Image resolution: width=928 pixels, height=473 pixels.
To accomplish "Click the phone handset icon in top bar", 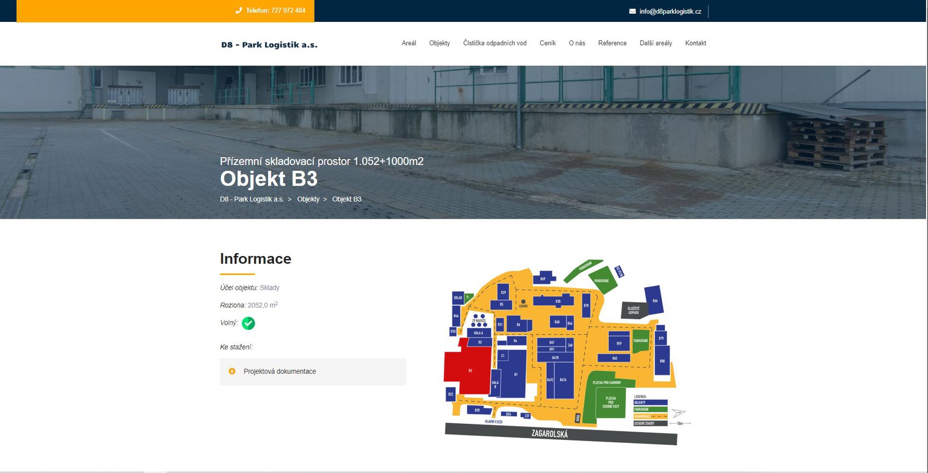I will 239,11.
